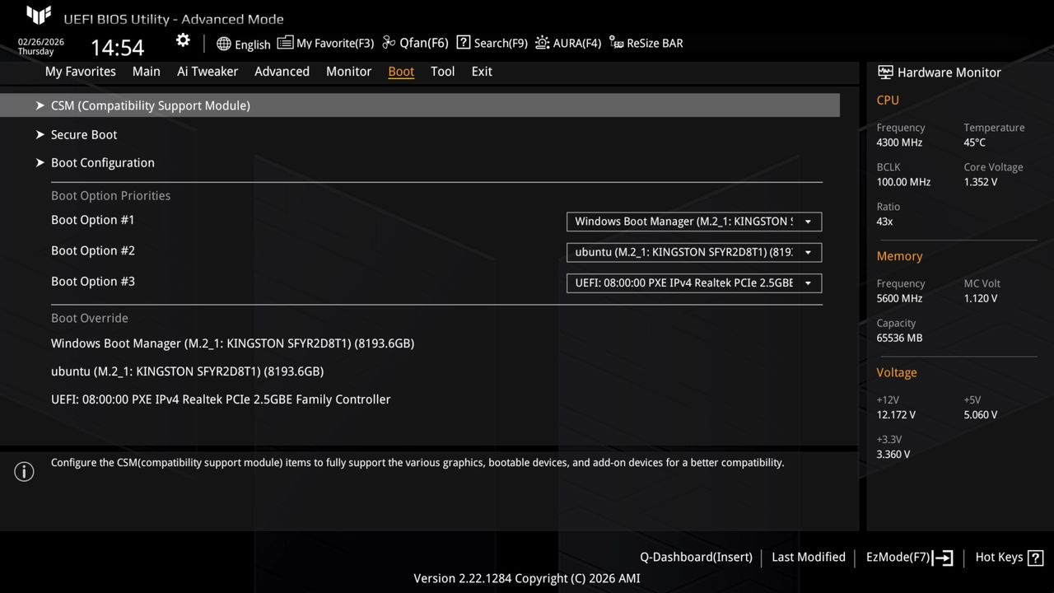Click the settings gear icon
Viewport: 1054px width, 593px height.
coord(182,40)
